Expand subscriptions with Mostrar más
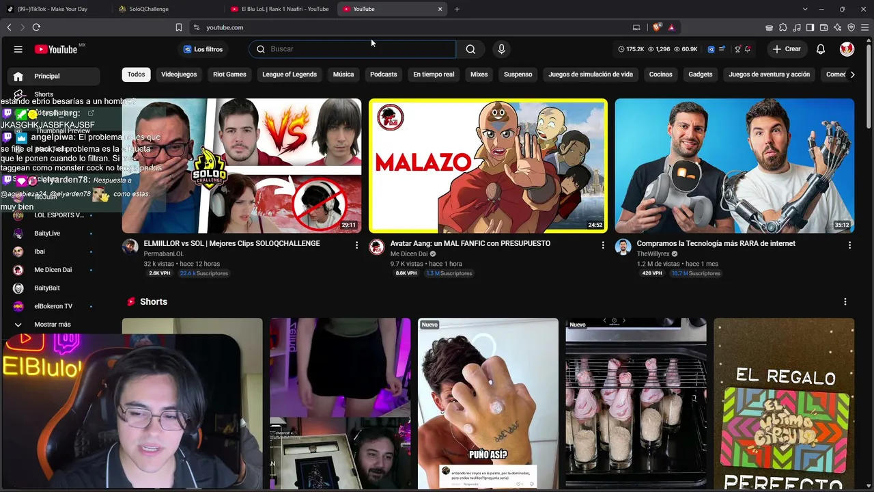 tap(52, 325)
